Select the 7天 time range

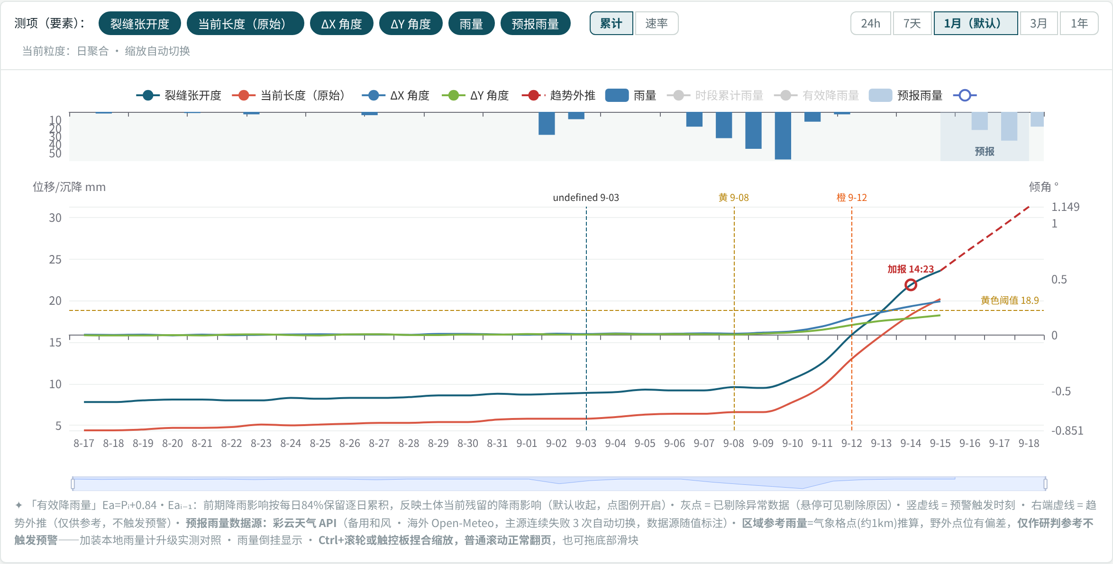coord(912,23)
